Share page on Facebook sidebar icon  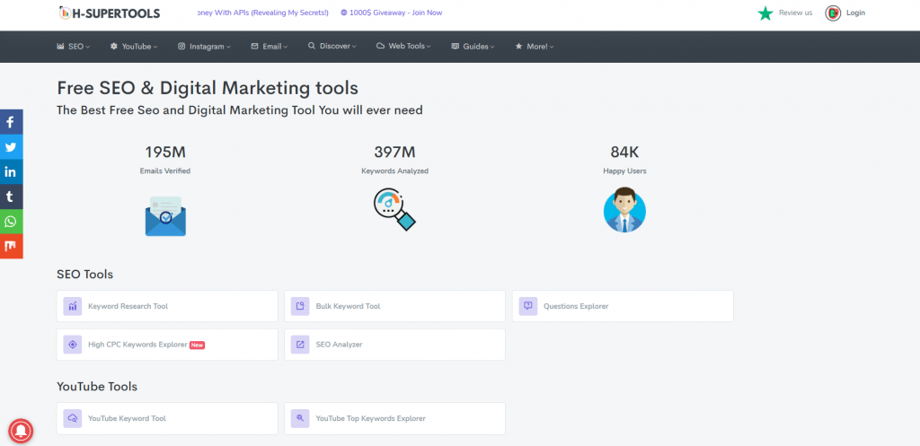(x=11, y=122)
